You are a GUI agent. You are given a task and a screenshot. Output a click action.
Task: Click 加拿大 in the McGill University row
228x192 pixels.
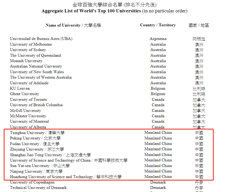pos(199,111)
